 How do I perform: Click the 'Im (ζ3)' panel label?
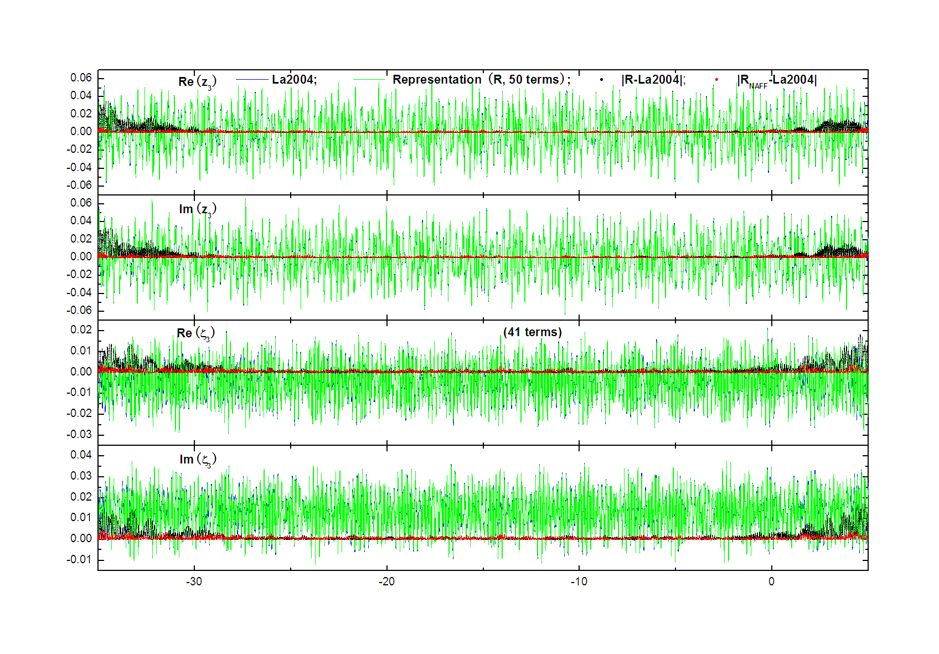click(198, 460)
